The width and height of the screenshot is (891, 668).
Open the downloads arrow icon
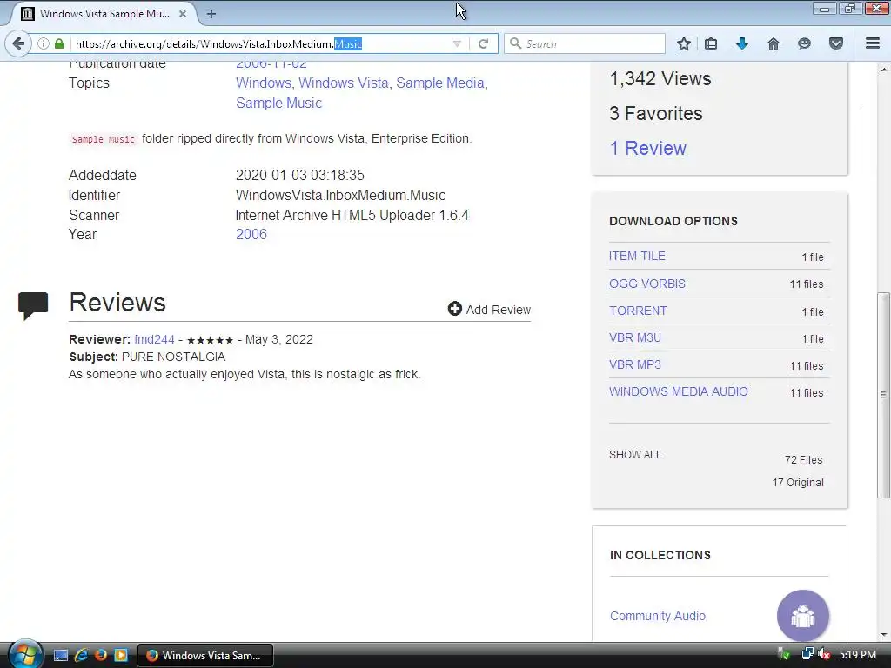742,43
